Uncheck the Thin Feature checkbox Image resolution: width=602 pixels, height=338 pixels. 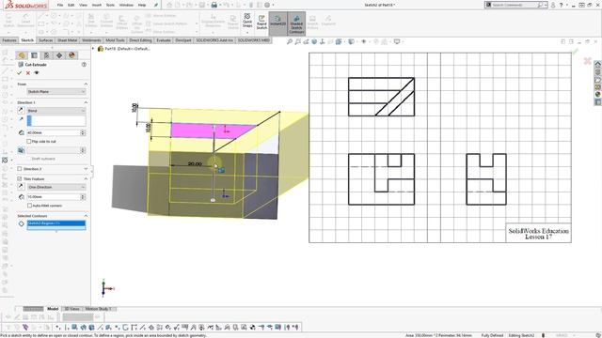point(20,179)
